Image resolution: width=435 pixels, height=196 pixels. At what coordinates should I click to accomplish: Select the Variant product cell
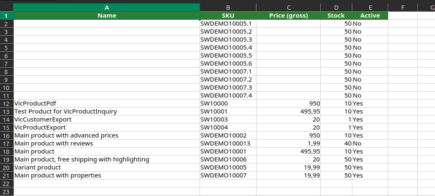pyautogui.click(x=107, y=167)
